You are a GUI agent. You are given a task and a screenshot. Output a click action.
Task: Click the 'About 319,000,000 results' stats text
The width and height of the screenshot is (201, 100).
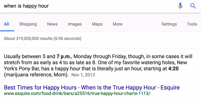pos(43,39)
